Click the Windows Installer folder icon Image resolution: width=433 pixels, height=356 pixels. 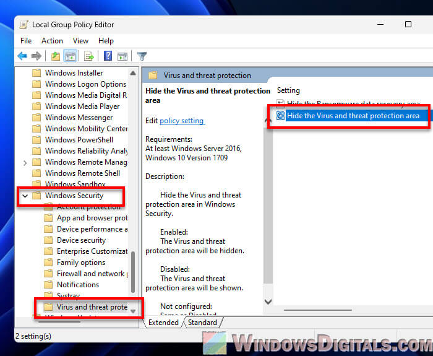pyautogui.click(x=36, y=73)
